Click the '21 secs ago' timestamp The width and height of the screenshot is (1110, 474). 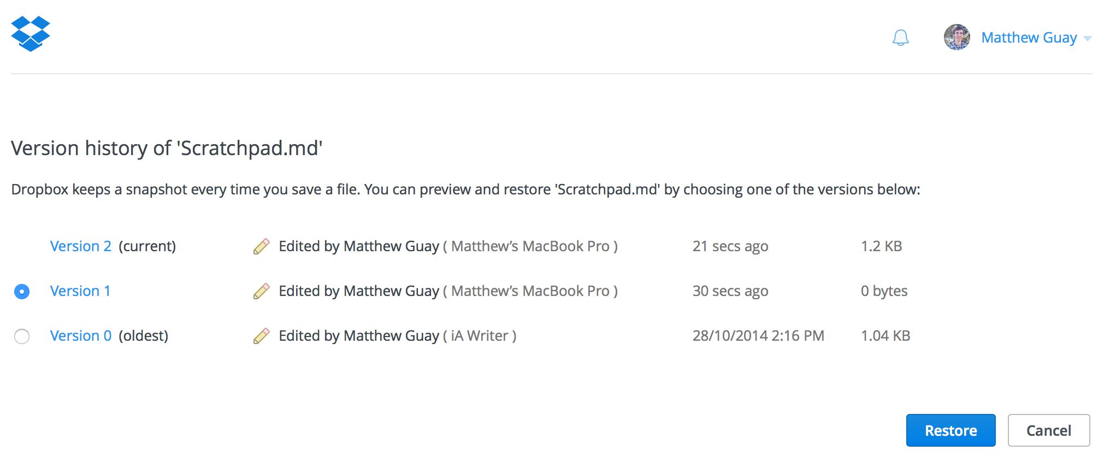point(730,246)
